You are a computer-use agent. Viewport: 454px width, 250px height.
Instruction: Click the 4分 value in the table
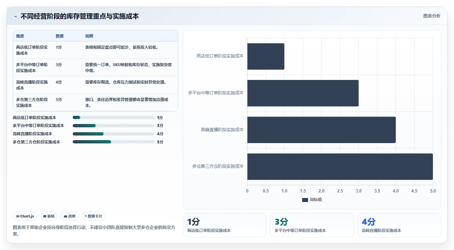click(59, 82)
